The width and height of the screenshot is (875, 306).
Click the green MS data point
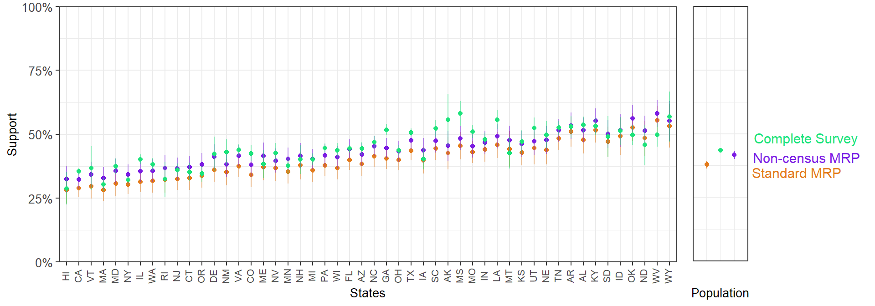[460, 113]
